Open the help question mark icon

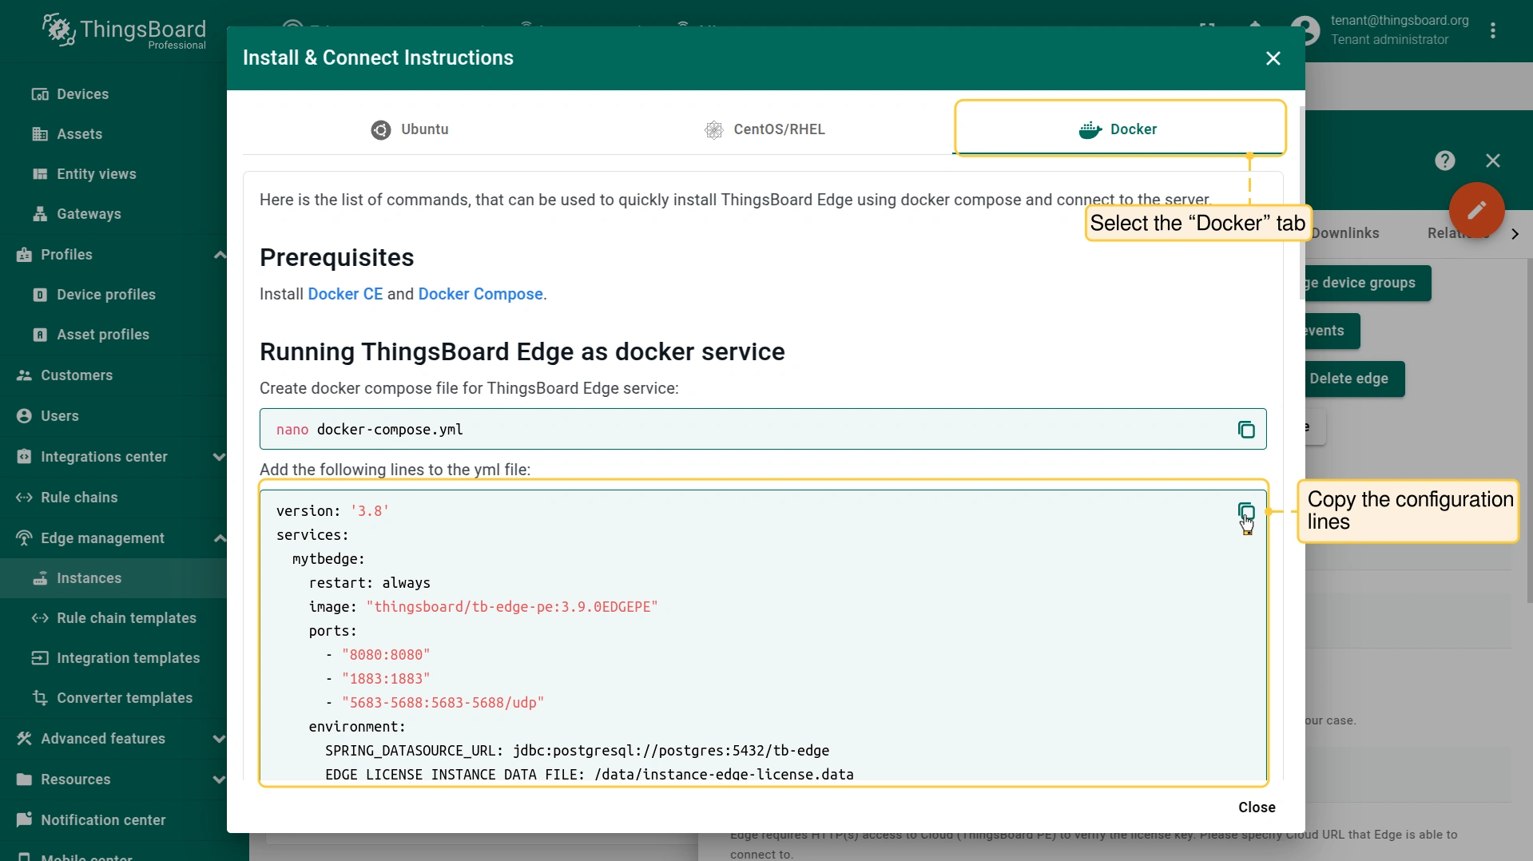click(1444, 161)
